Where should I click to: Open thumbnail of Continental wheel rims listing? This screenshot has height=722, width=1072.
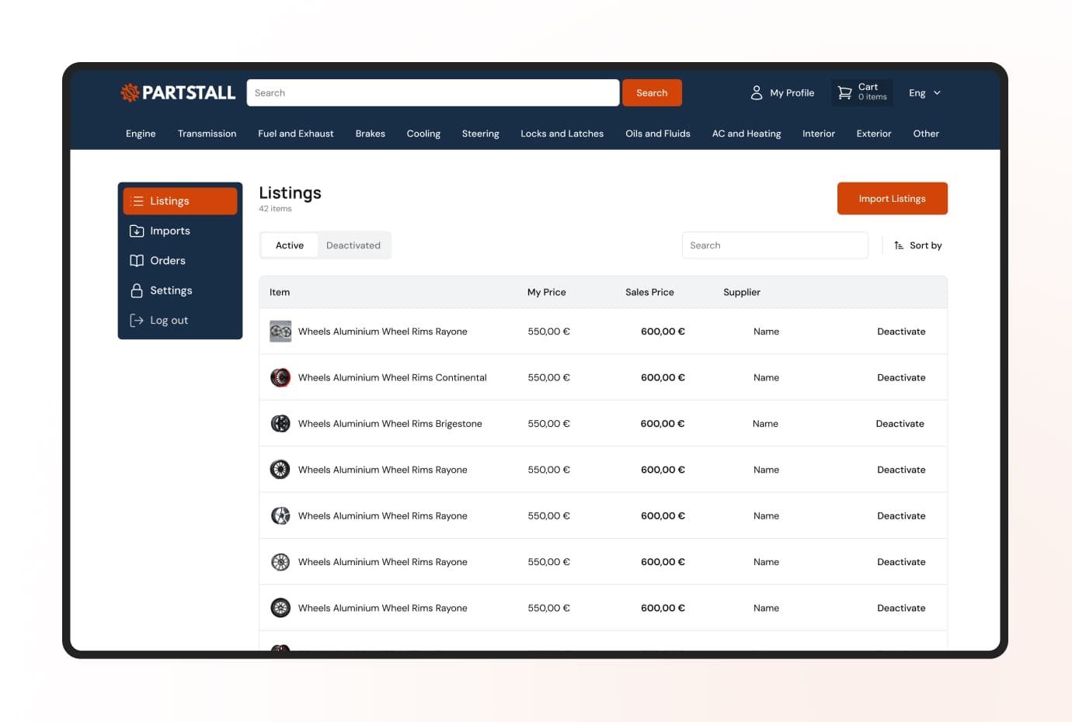coord(280,377)
